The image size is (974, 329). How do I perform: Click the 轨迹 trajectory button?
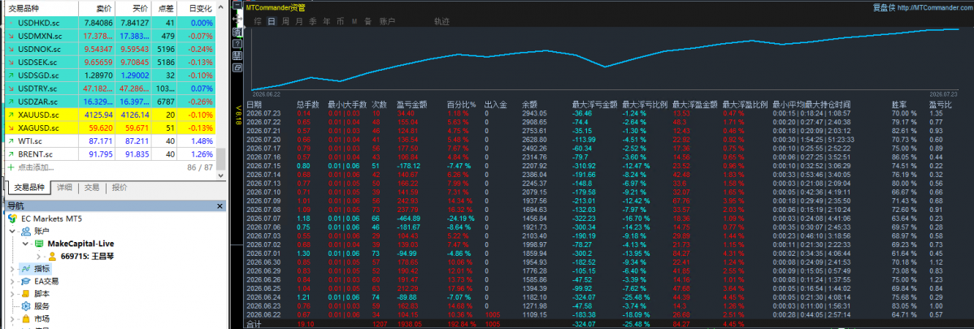pyautogui.click(x=441, y=21)
